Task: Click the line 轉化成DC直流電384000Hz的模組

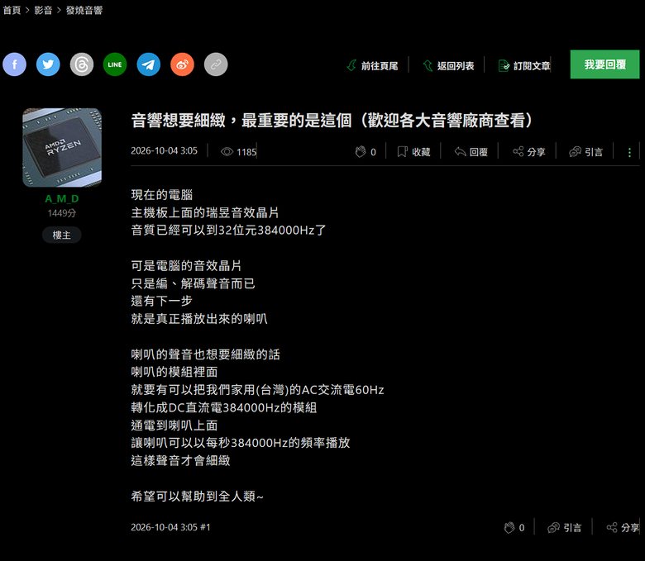Action: point(224,407)
